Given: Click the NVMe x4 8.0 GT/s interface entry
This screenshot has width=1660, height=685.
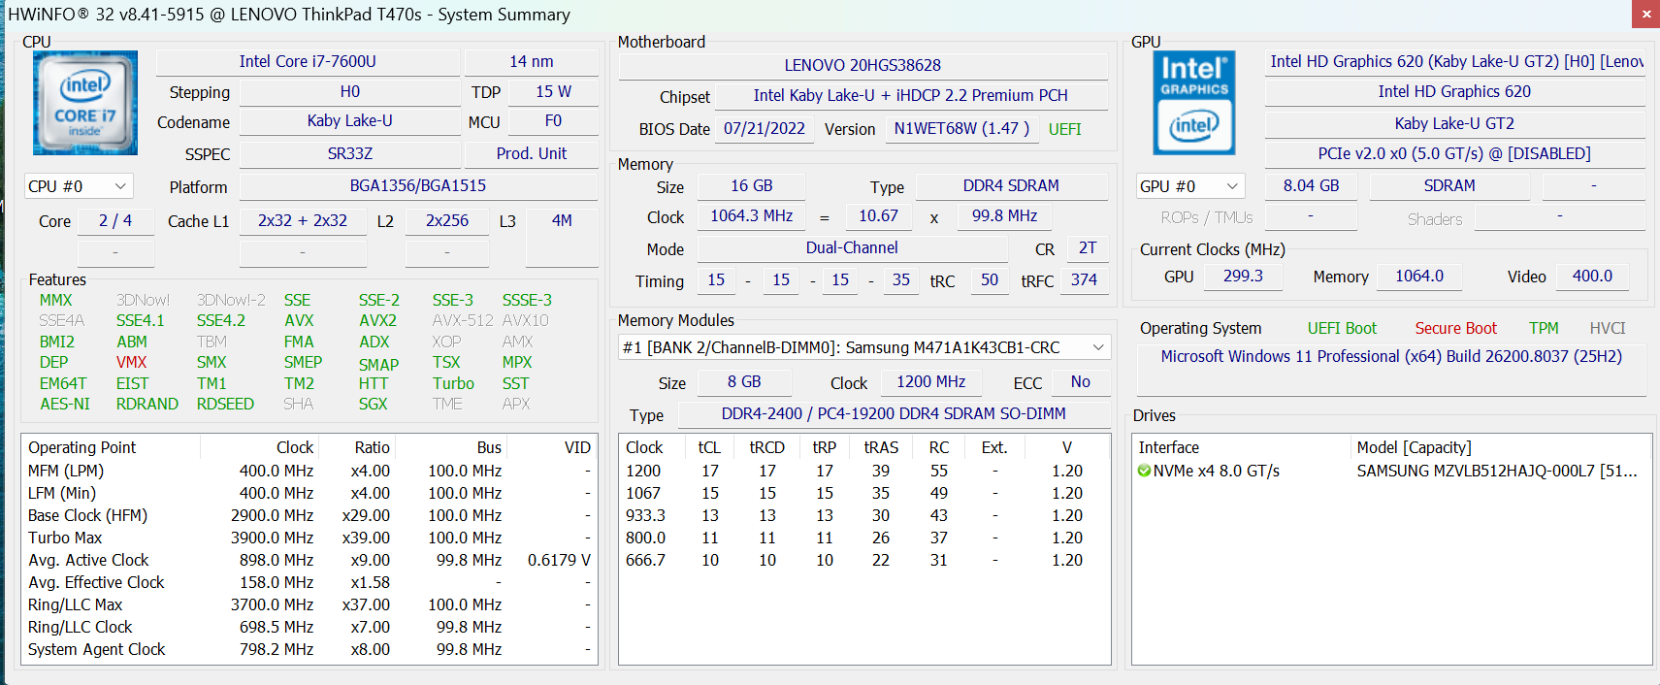Looking at the screenshot, I should 1216,472.
